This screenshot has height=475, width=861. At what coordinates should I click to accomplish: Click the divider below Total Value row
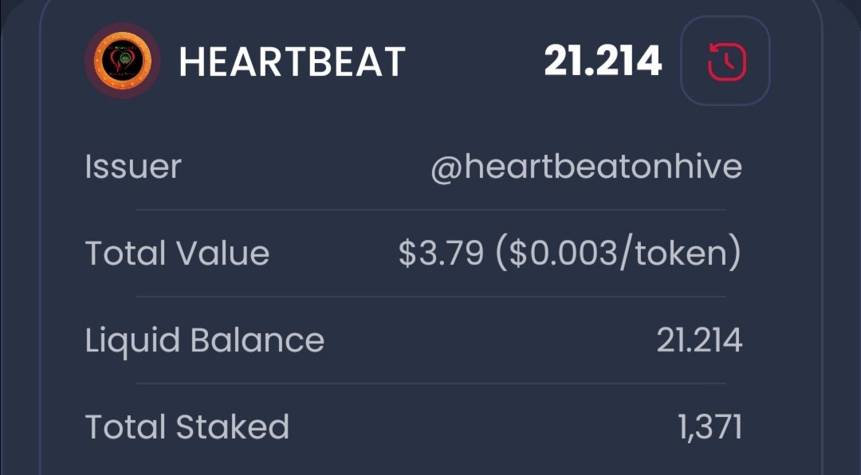pyautogui.click(x=431, y=296)
